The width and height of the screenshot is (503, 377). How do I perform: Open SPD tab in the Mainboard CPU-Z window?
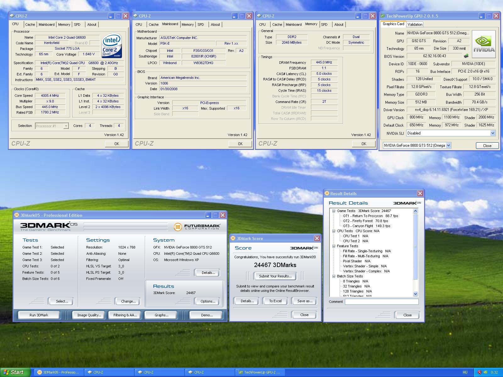pos(201,25)
